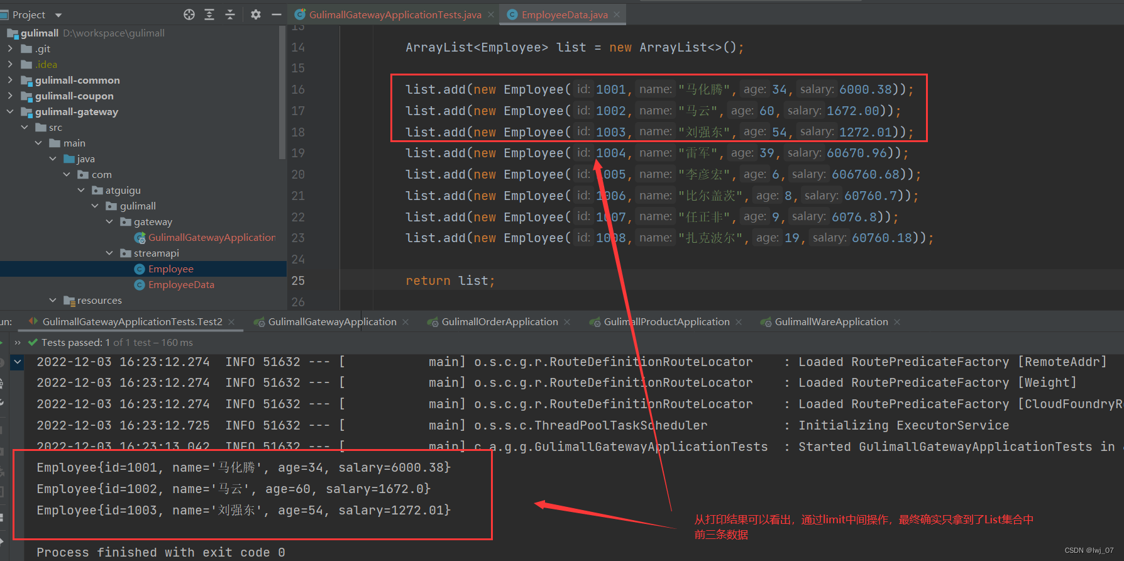This screenshot has width=1124, height=561.
Task: Close the GulimallGatewayApplicationTests.Test2 run tab
Action: (x=231, y=322)
